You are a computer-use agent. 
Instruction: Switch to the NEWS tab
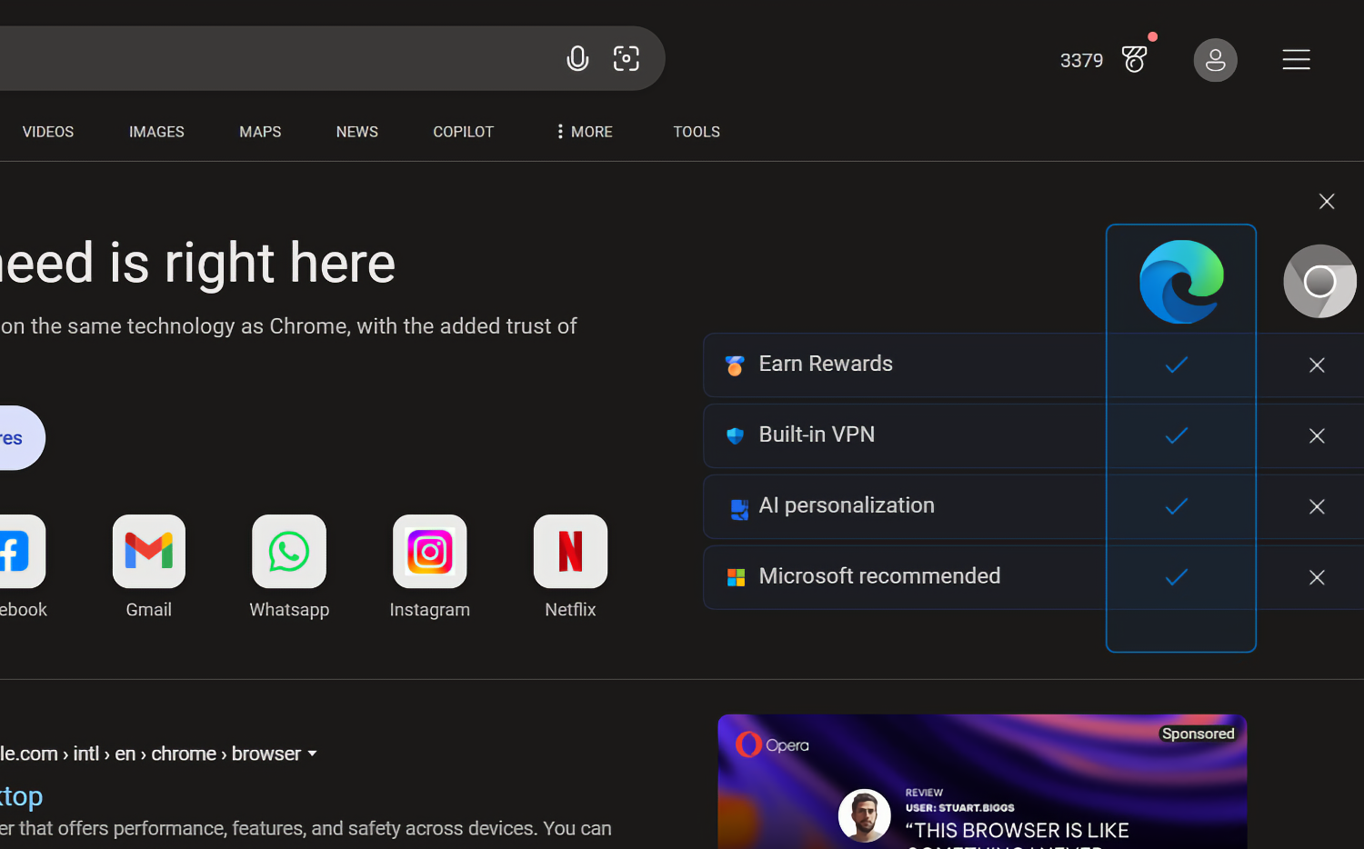pos(356,132)
